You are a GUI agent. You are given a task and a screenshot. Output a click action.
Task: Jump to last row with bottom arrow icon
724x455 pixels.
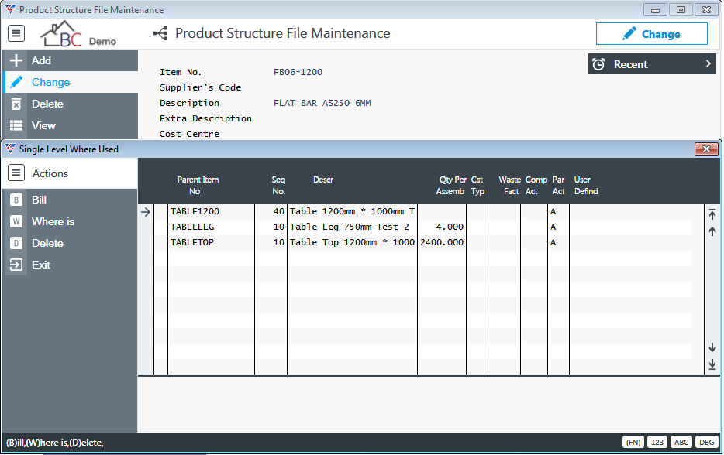[712, 364]
